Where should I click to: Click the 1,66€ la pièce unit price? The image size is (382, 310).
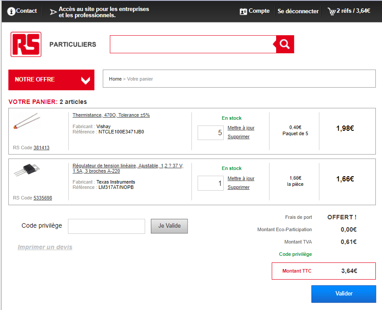pyautogui.click(x=295, y=181)
